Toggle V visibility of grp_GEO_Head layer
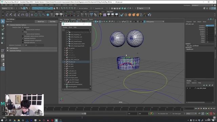 coord(188,88)
